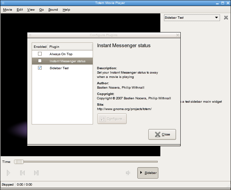Enable Instant Messenger status plugin checkbox

pyautogui.click(x=40, y=61)
